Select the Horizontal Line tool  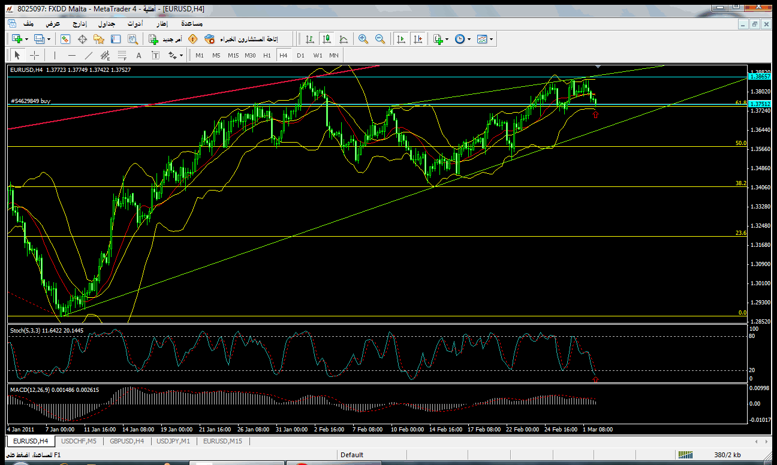[x=72, y=55]
